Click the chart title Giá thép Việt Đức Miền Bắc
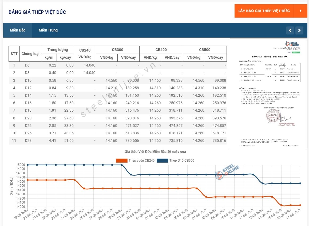309x226 pixels. (155, 152)
